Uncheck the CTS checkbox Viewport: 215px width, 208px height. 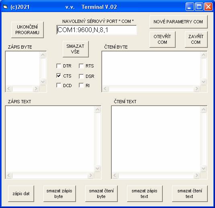point(59,76)
